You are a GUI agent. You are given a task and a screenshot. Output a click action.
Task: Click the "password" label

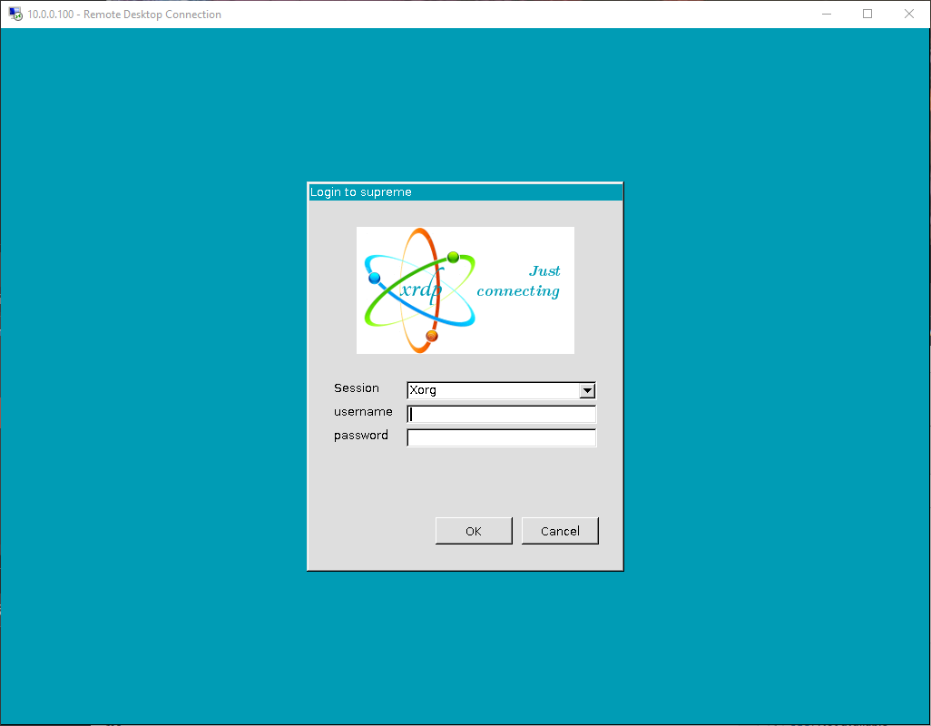click(361, 435)
